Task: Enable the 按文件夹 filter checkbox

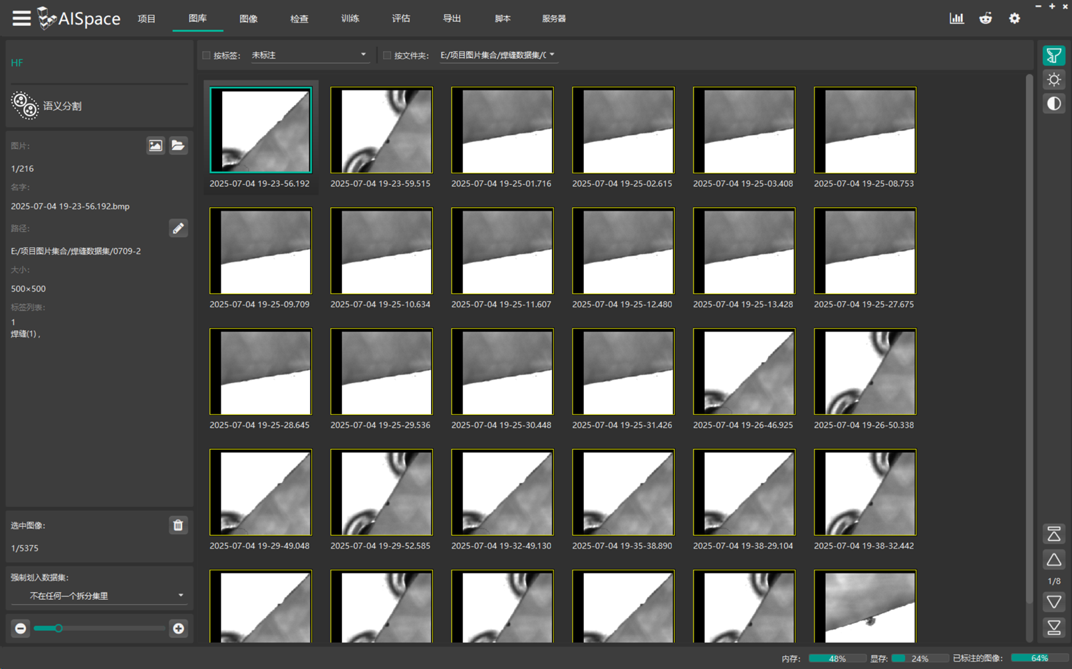Action: [387, 55]
